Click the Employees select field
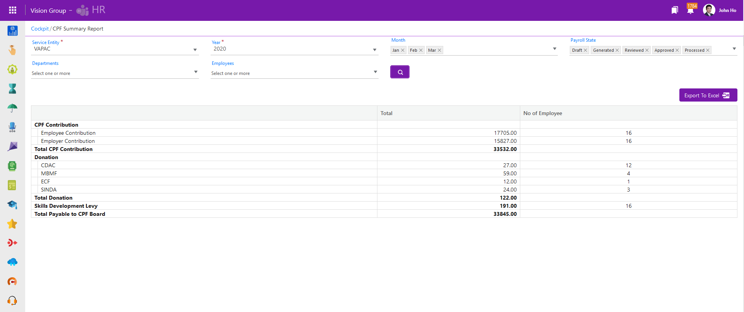 294,73
